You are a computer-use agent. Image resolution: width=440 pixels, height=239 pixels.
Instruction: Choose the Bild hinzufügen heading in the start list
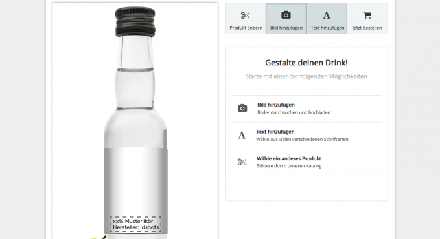click(x=276, y=105)
